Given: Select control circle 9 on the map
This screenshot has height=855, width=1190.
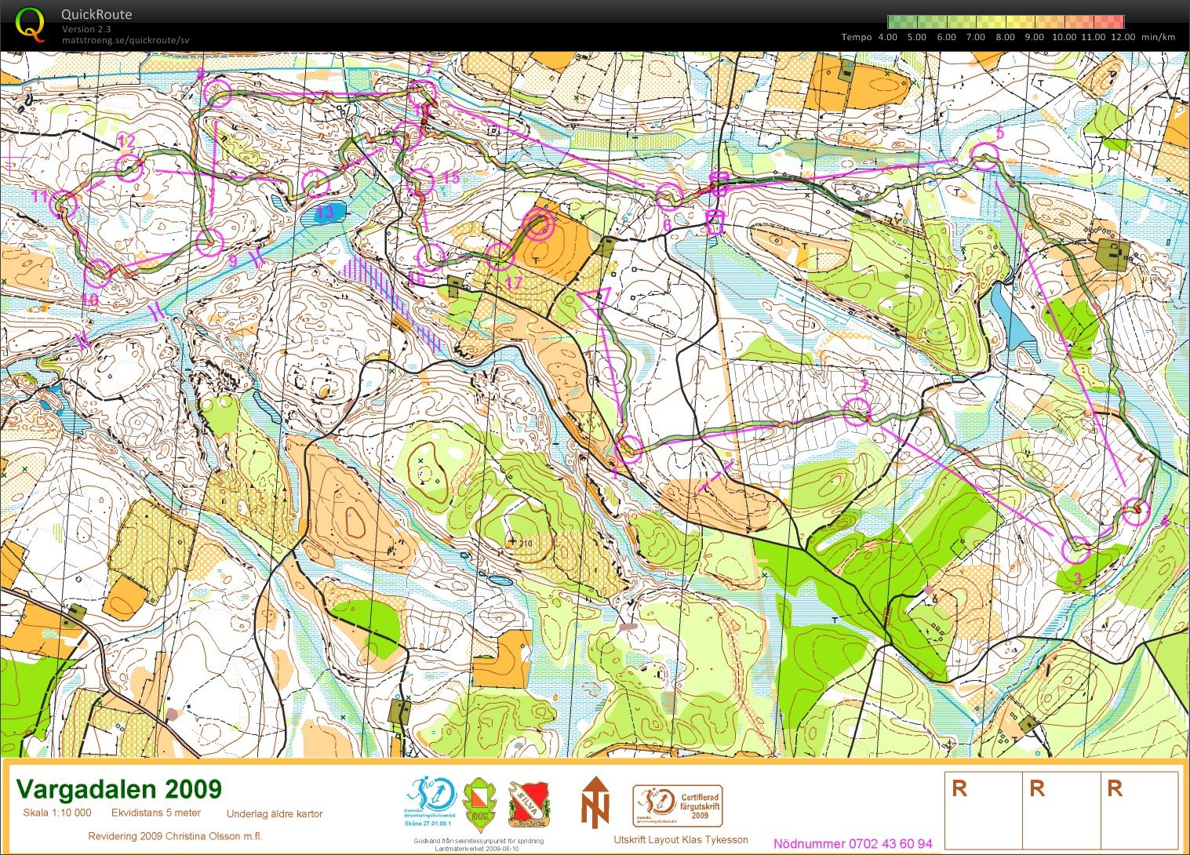Looking at the screenshot, I should [x=209, y=242].
